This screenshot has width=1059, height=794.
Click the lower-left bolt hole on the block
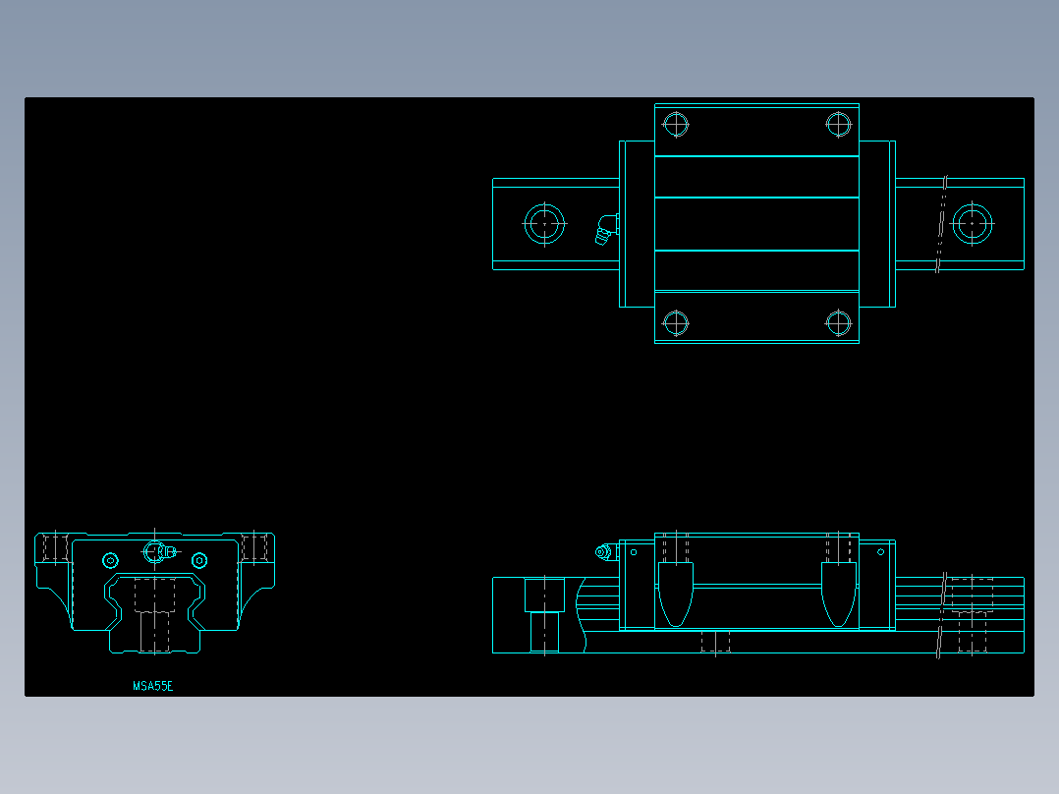(676, 321)
